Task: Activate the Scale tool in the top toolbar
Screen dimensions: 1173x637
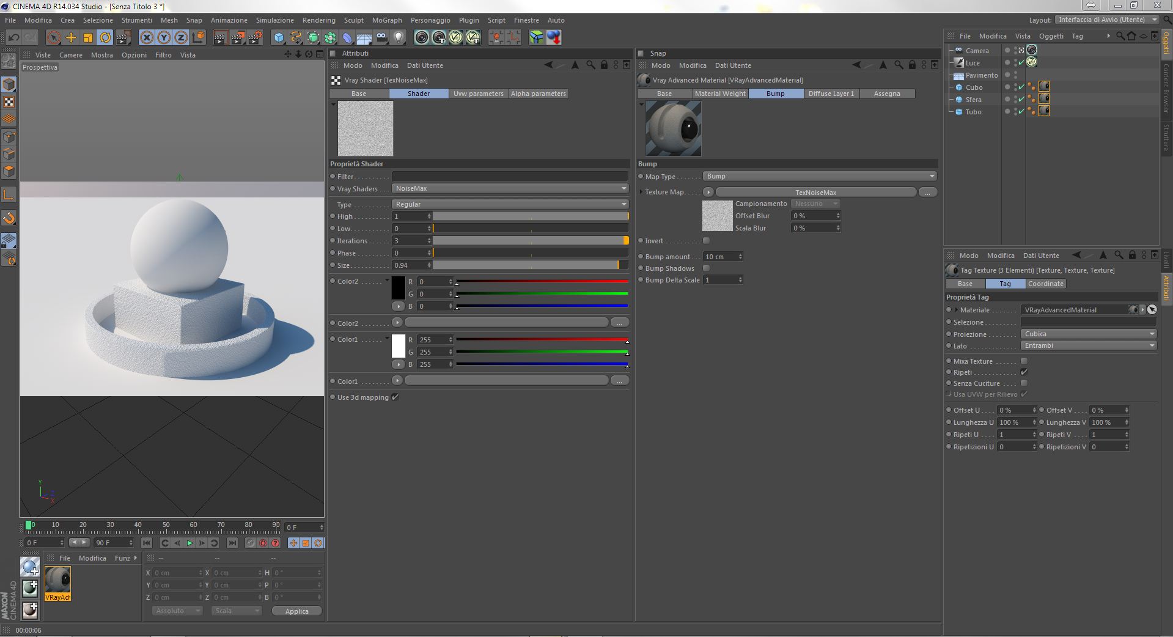Action: tap(88, 38)
